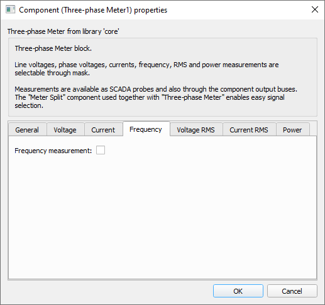Click the 'Frequency measurement:' label text
This screenshot has width=325, height=305.
[x=53, y=151]
